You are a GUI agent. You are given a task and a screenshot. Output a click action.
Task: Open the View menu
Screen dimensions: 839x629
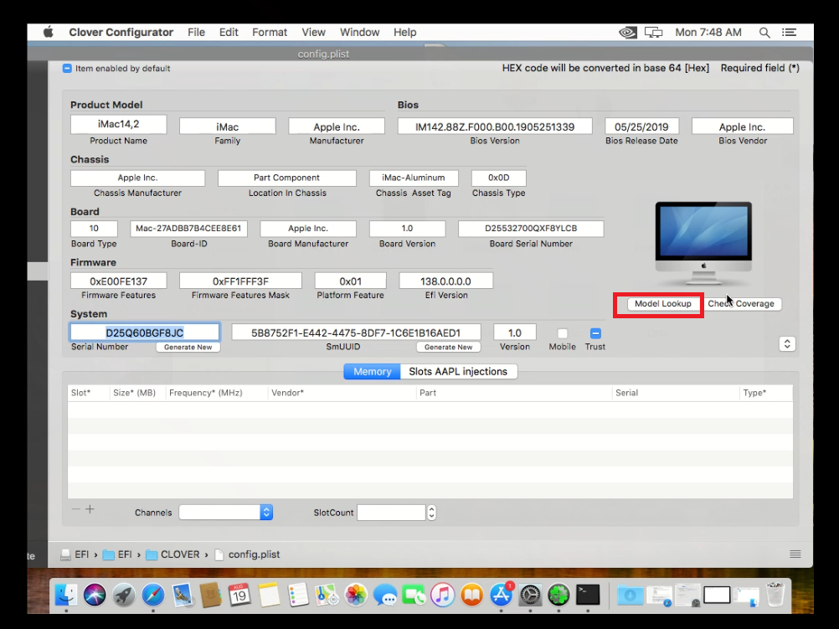click(313, 32)
